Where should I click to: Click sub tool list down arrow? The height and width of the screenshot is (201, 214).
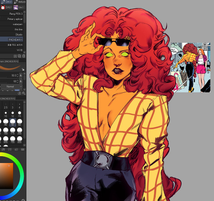point(25,52)
